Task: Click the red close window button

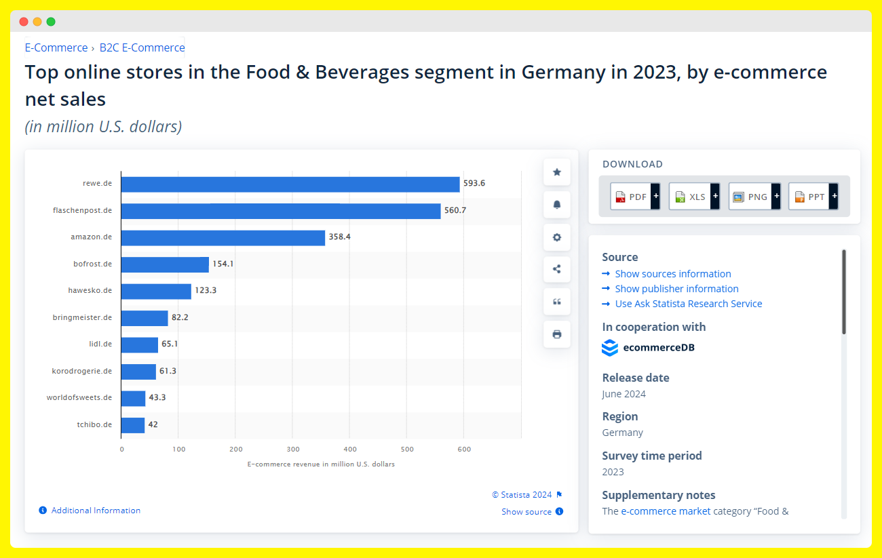Action: [24, 22]
